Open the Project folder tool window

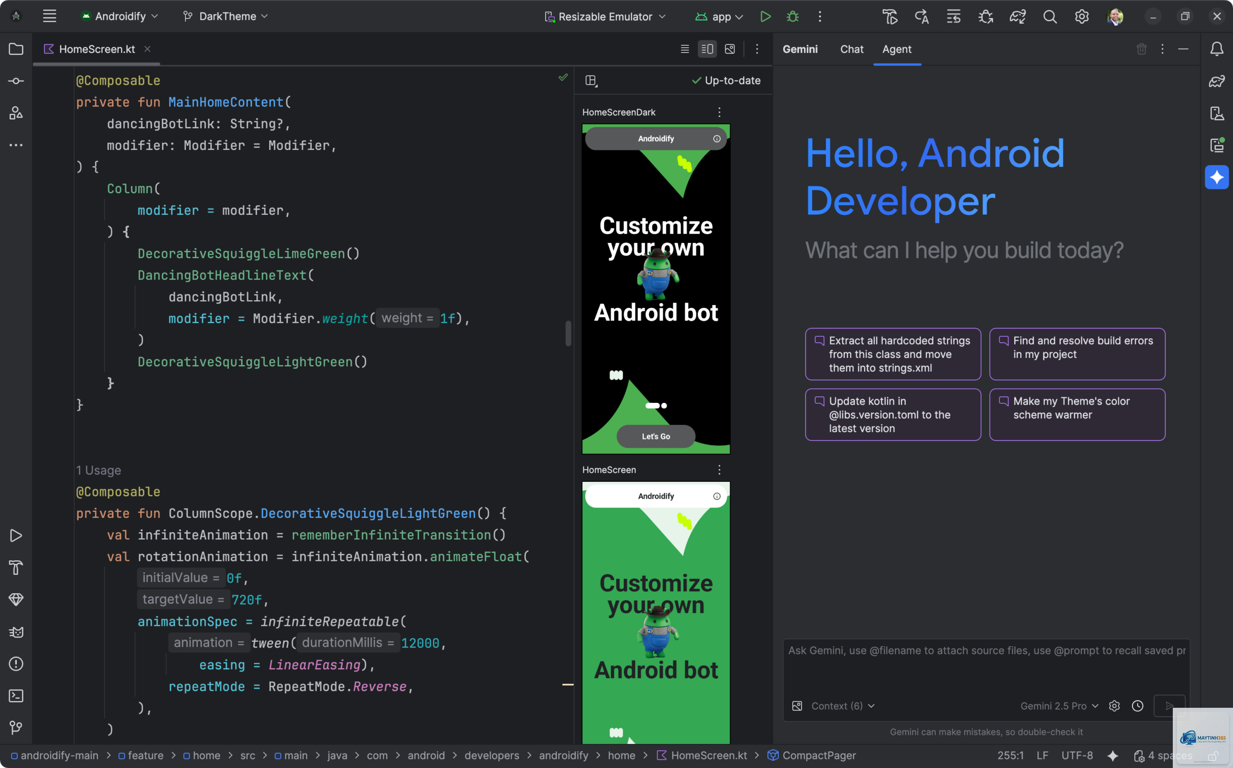16,49
